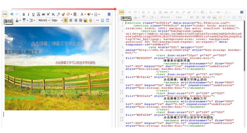Expand paragraph spacing after arrow

coord(27,20)
